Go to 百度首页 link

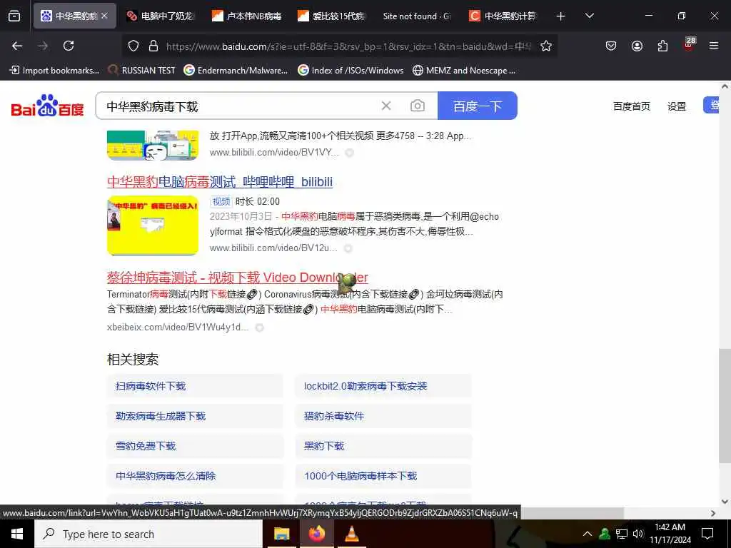click(631, 106)
